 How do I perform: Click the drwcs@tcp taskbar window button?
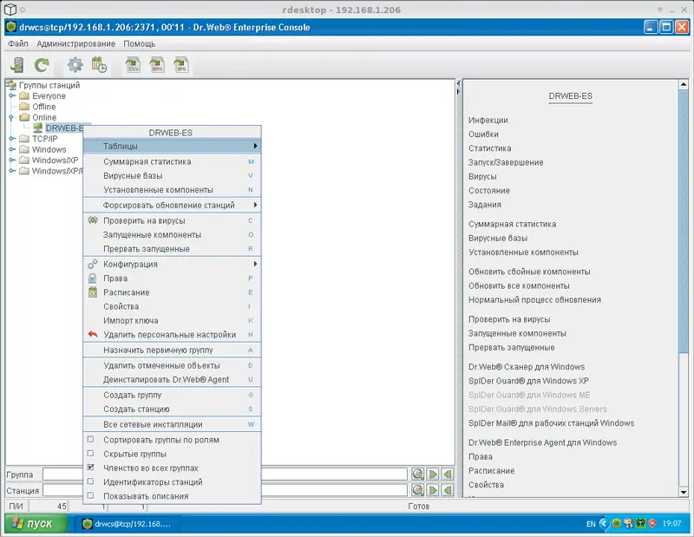127,524
